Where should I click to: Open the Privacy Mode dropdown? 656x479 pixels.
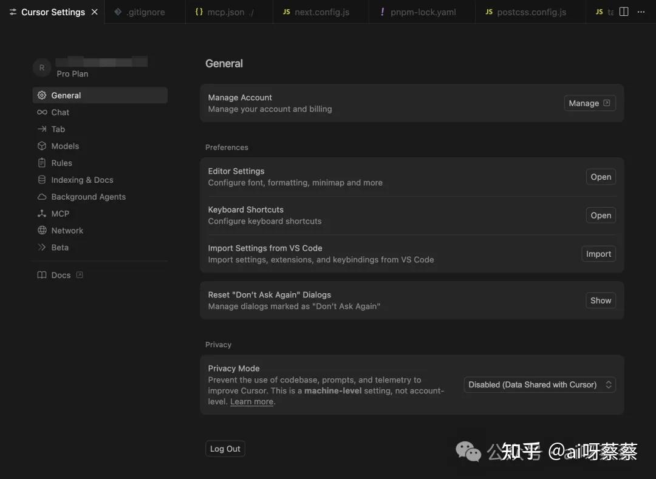click(539, 384)
